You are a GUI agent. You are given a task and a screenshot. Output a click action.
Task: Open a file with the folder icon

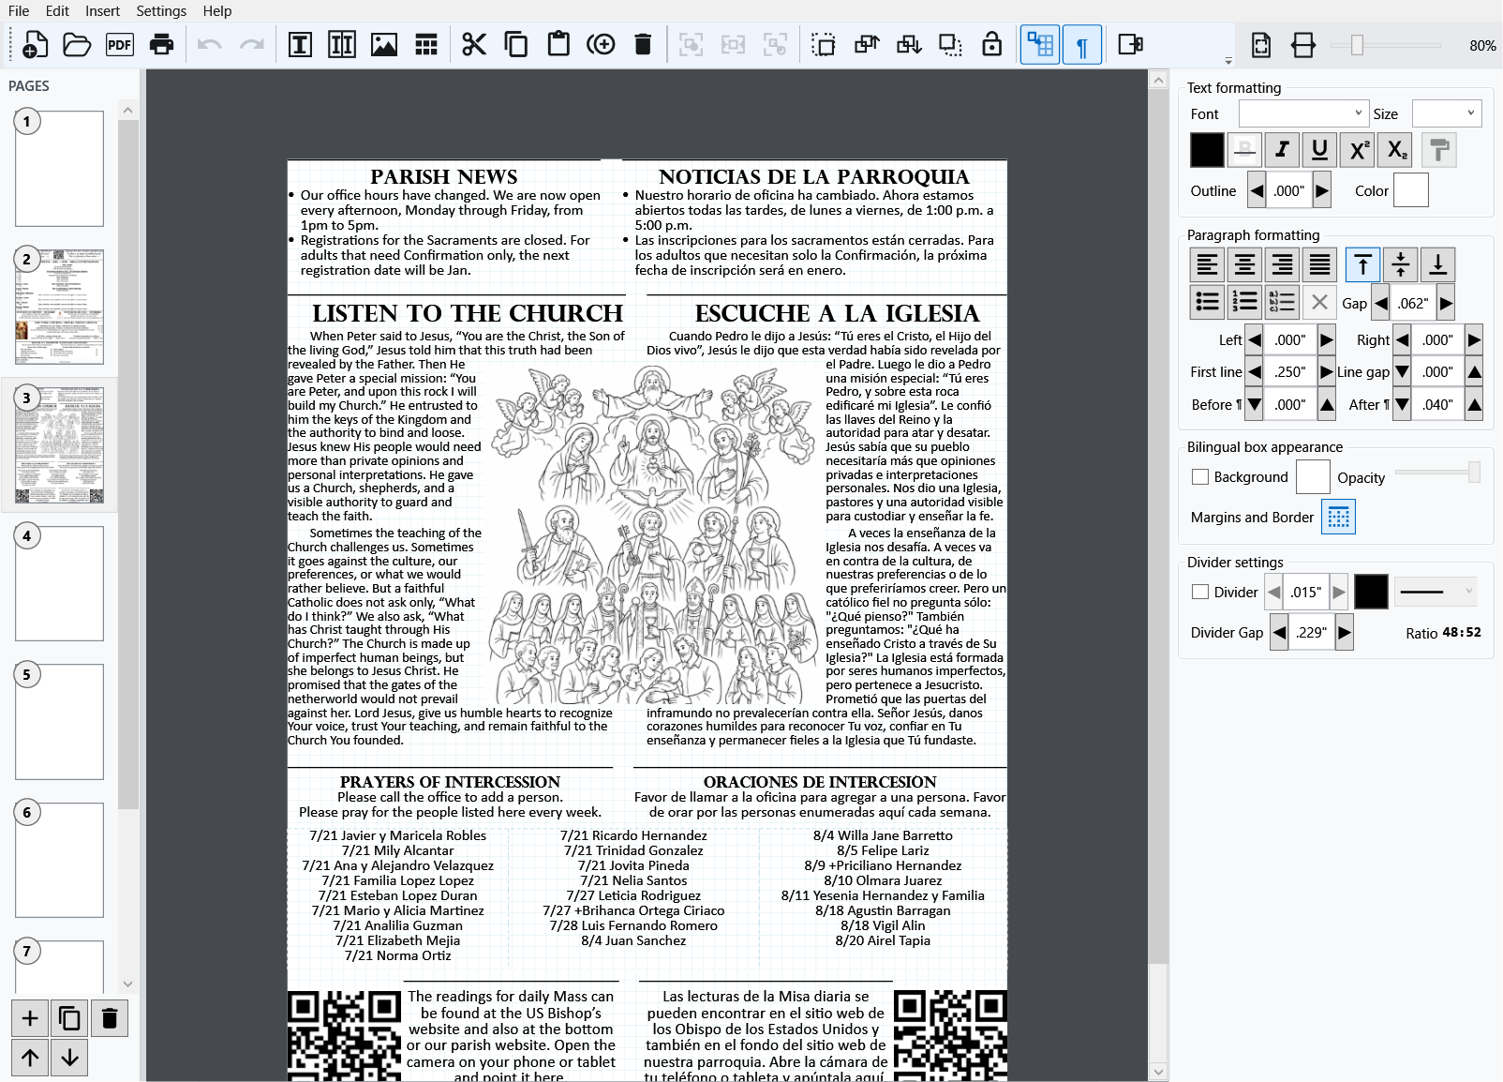[x=77, y=44]
